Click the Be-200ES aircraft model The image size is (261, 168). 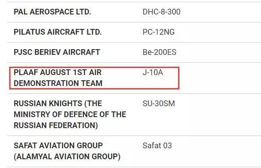tap(159, 52)
